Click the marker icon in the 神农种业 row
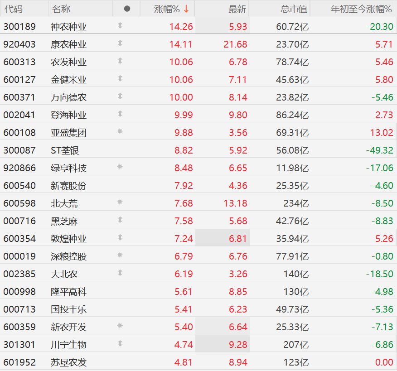 coord(120,25)
